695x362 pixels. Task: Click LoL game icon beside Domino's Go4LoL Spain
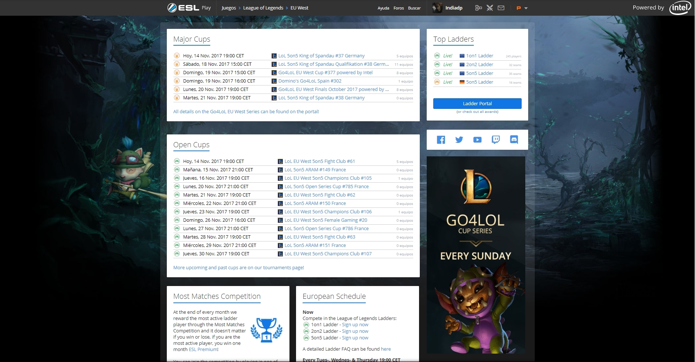pos(274,81)
